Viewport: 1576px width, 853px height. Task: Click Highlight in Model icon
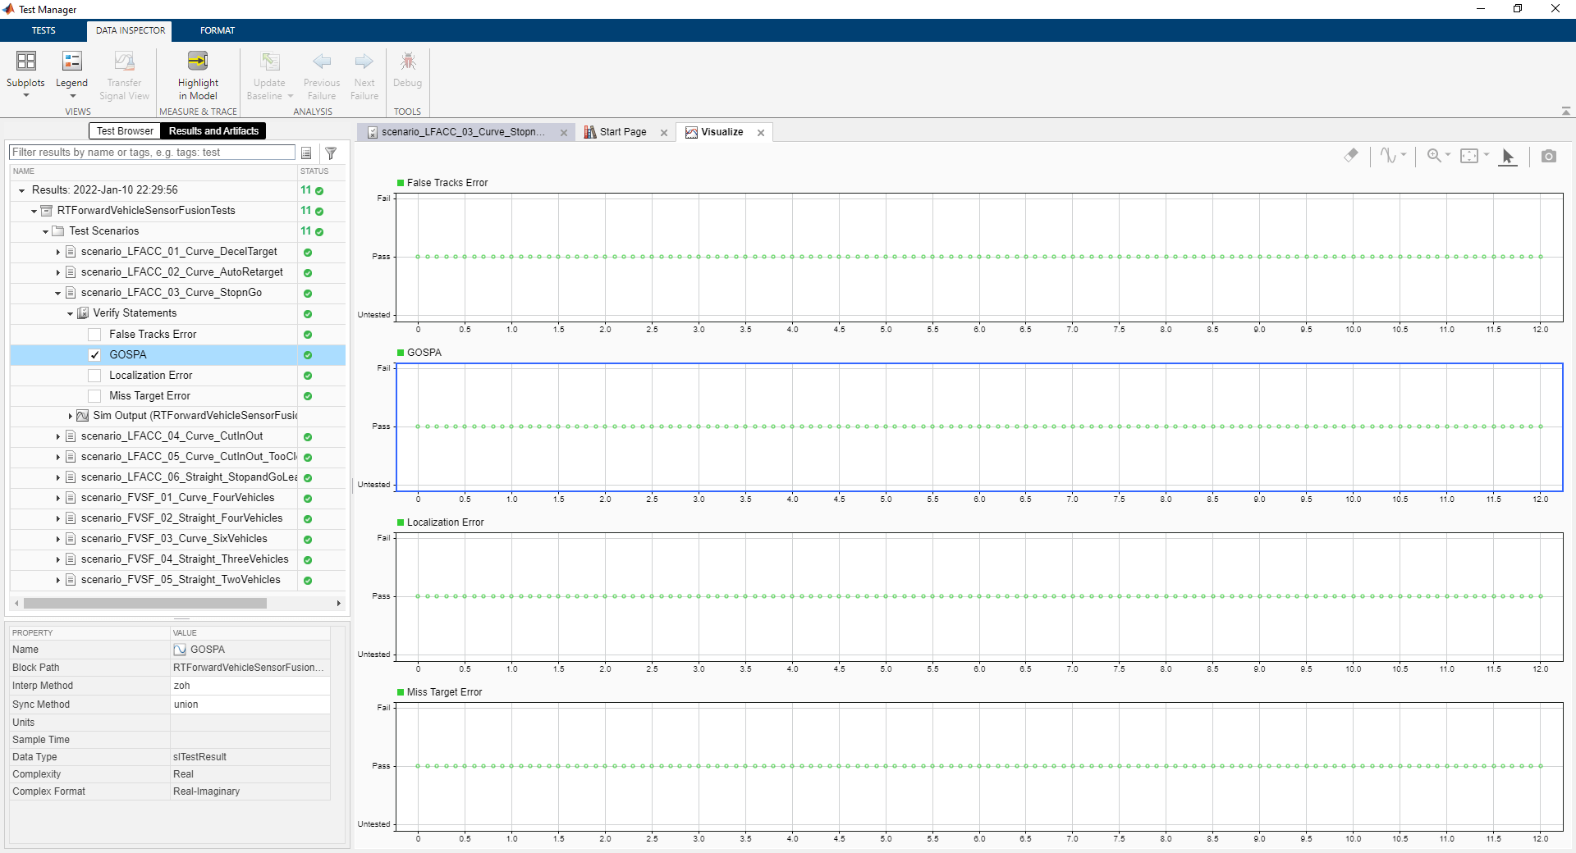(x=198, y=62)
